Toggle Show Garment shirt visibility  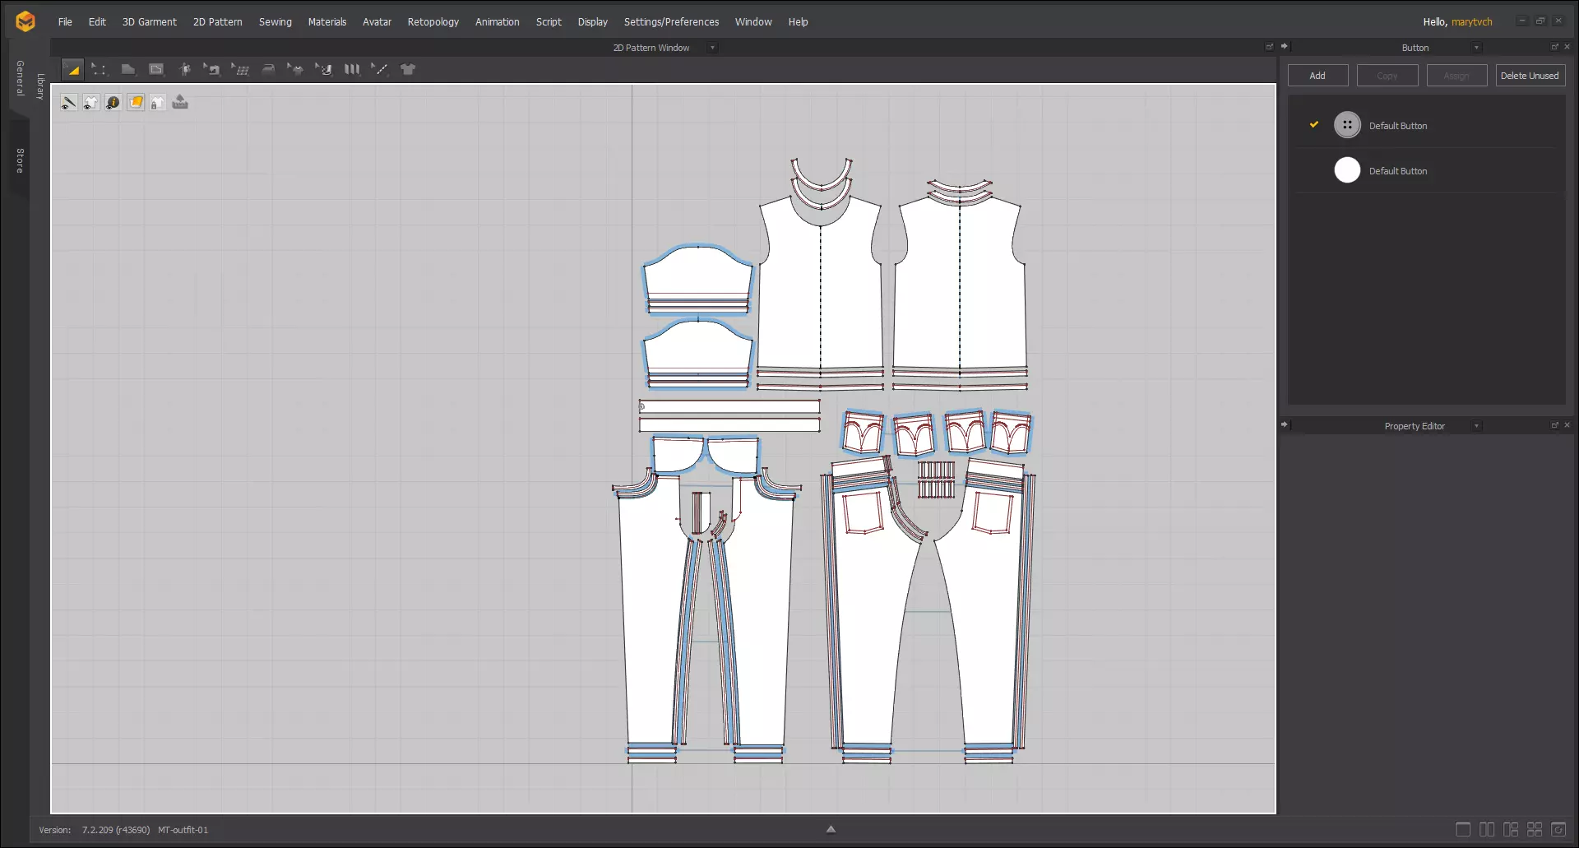(90, 103)
